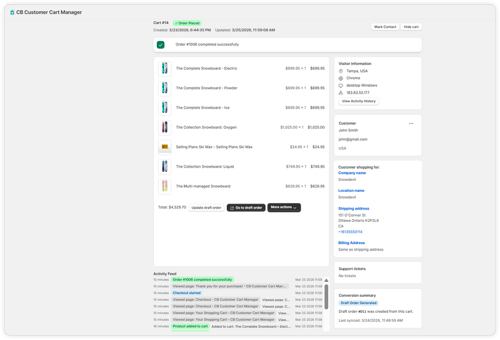The image size is (500, 340).
Task: Click the location pin icon beside Tampa, USA
Action: point(341,71)
